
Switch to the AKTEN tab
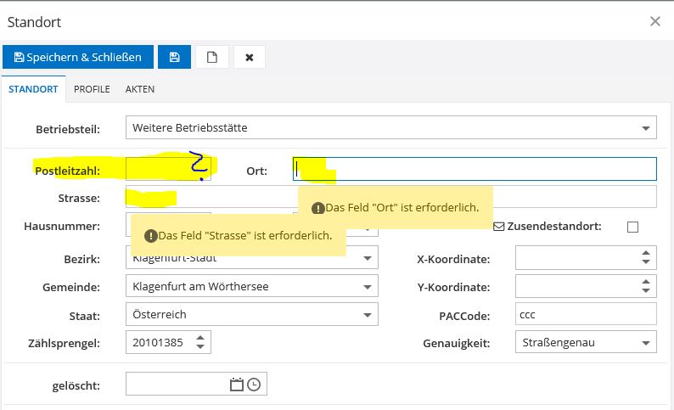[140, 89]
